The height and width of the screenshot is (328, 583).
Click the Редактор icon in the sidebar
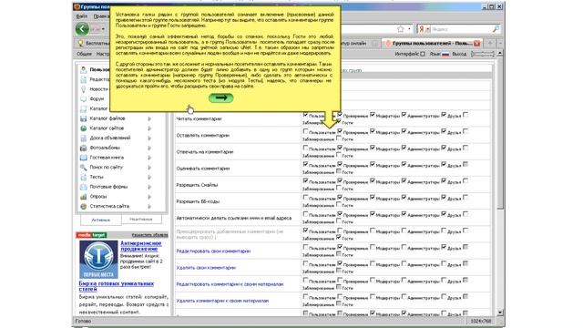83,79
